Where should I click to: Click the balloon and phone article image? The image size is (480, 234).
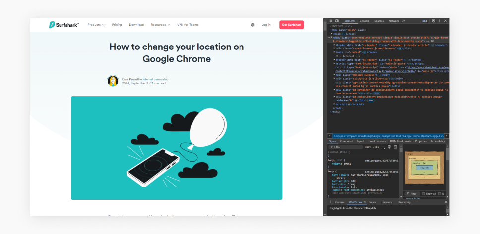pos(177,148)
